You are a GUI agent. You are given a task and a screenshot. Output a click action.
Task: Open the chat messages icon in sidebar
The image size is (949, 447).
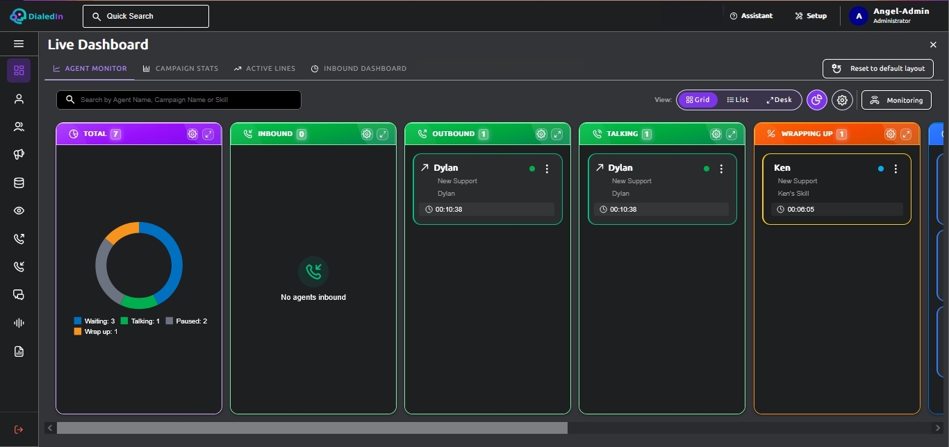(x=19, y=295)
